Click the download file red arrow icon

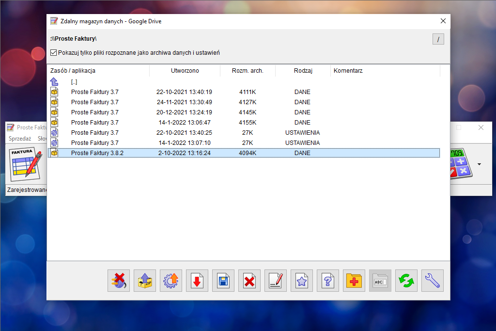tap(197, 281)
